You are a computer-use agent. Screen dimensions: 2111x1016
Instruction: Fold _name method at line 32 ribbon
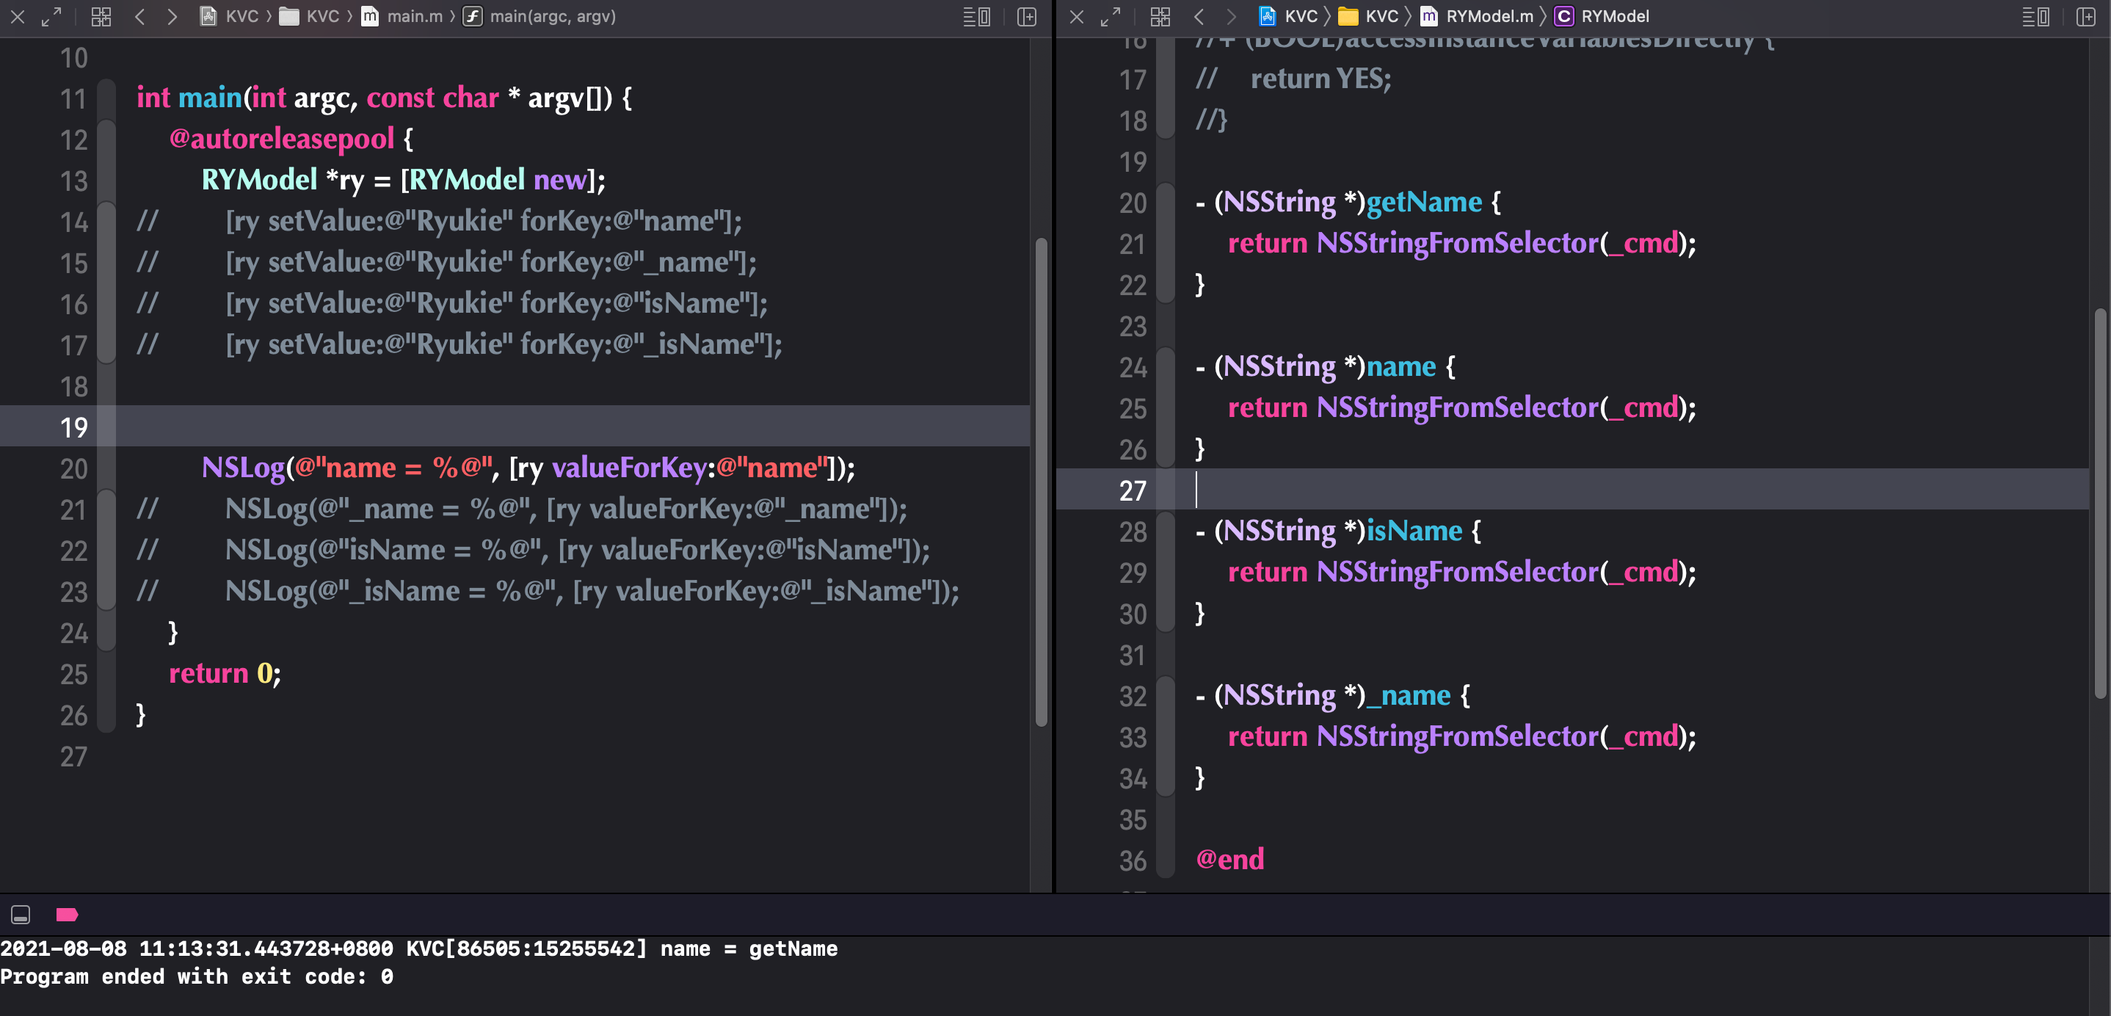click(x=1166, y=696)
